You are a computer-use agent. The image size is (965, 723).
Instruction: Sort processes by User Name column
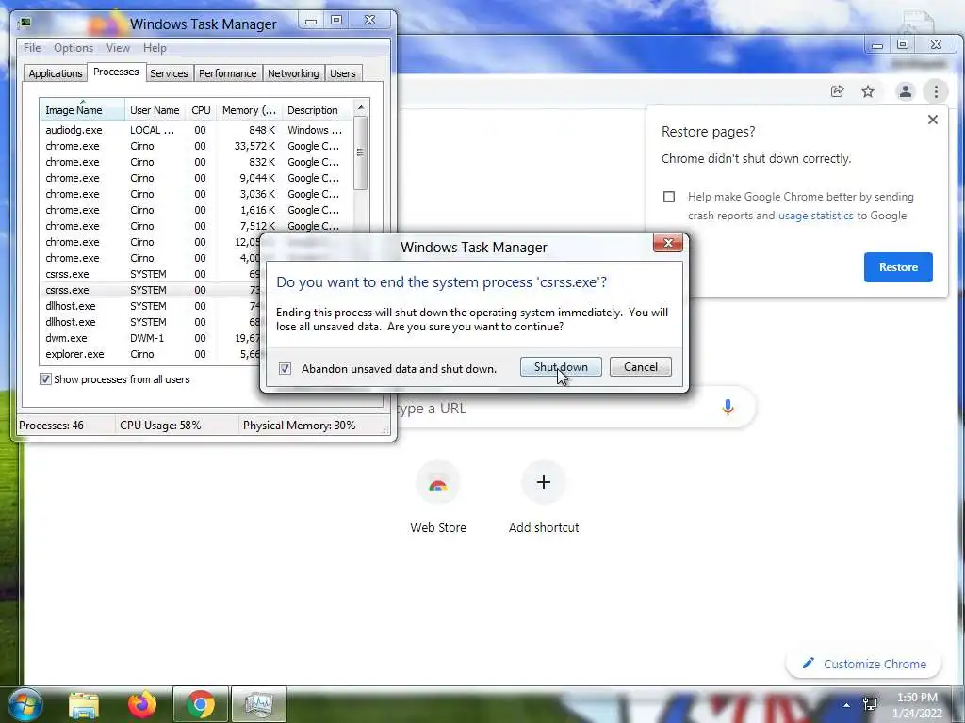[155, 110]
